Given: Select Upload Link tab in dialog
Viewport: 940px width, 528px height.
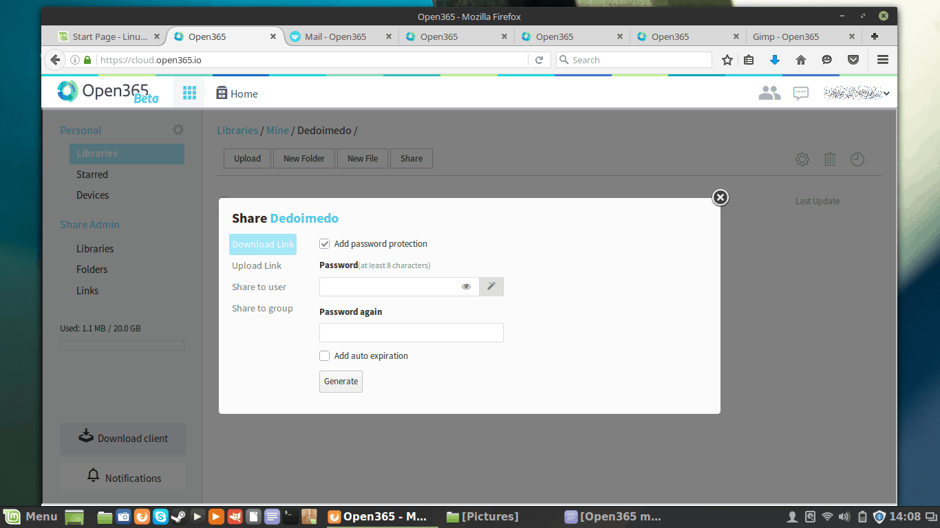Looking at the screenshot, I should click(257, 265).
